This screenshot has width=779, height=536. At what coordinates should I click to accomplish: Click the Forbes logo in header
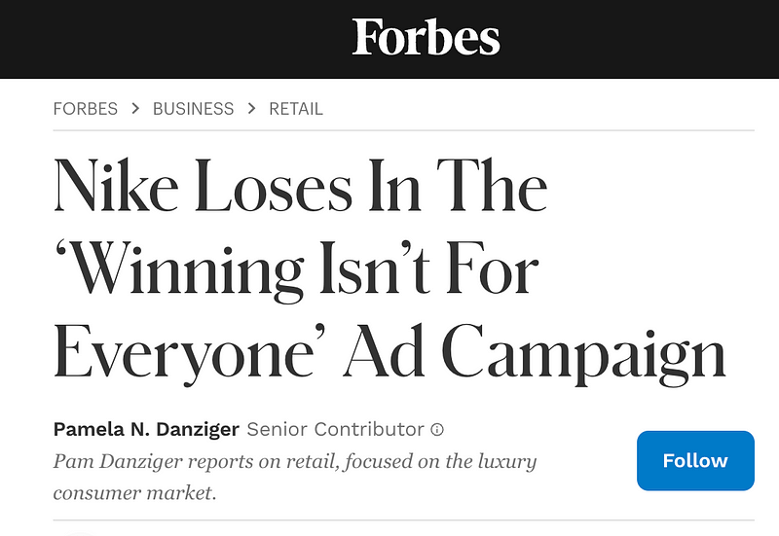point(426,37)
